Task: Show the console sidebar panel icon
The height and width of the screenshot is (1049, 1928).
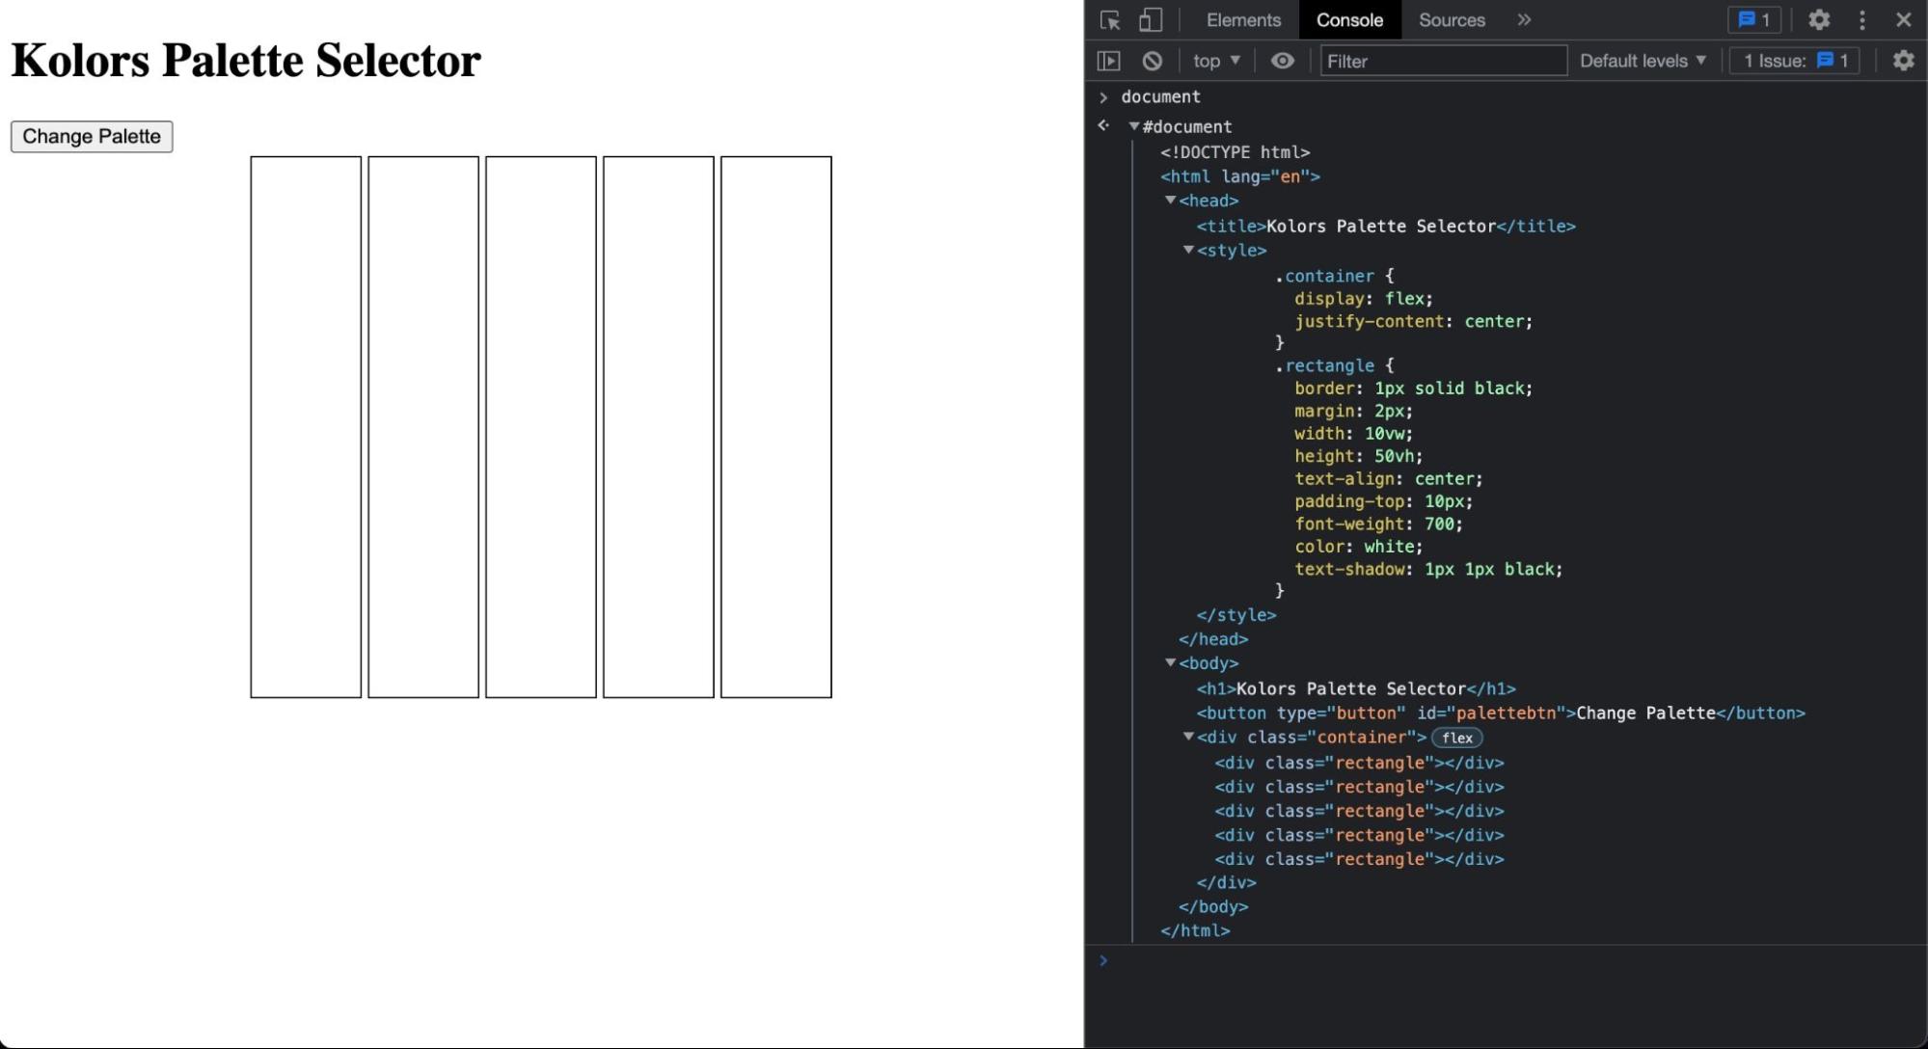Action: tap(1109, 61)
